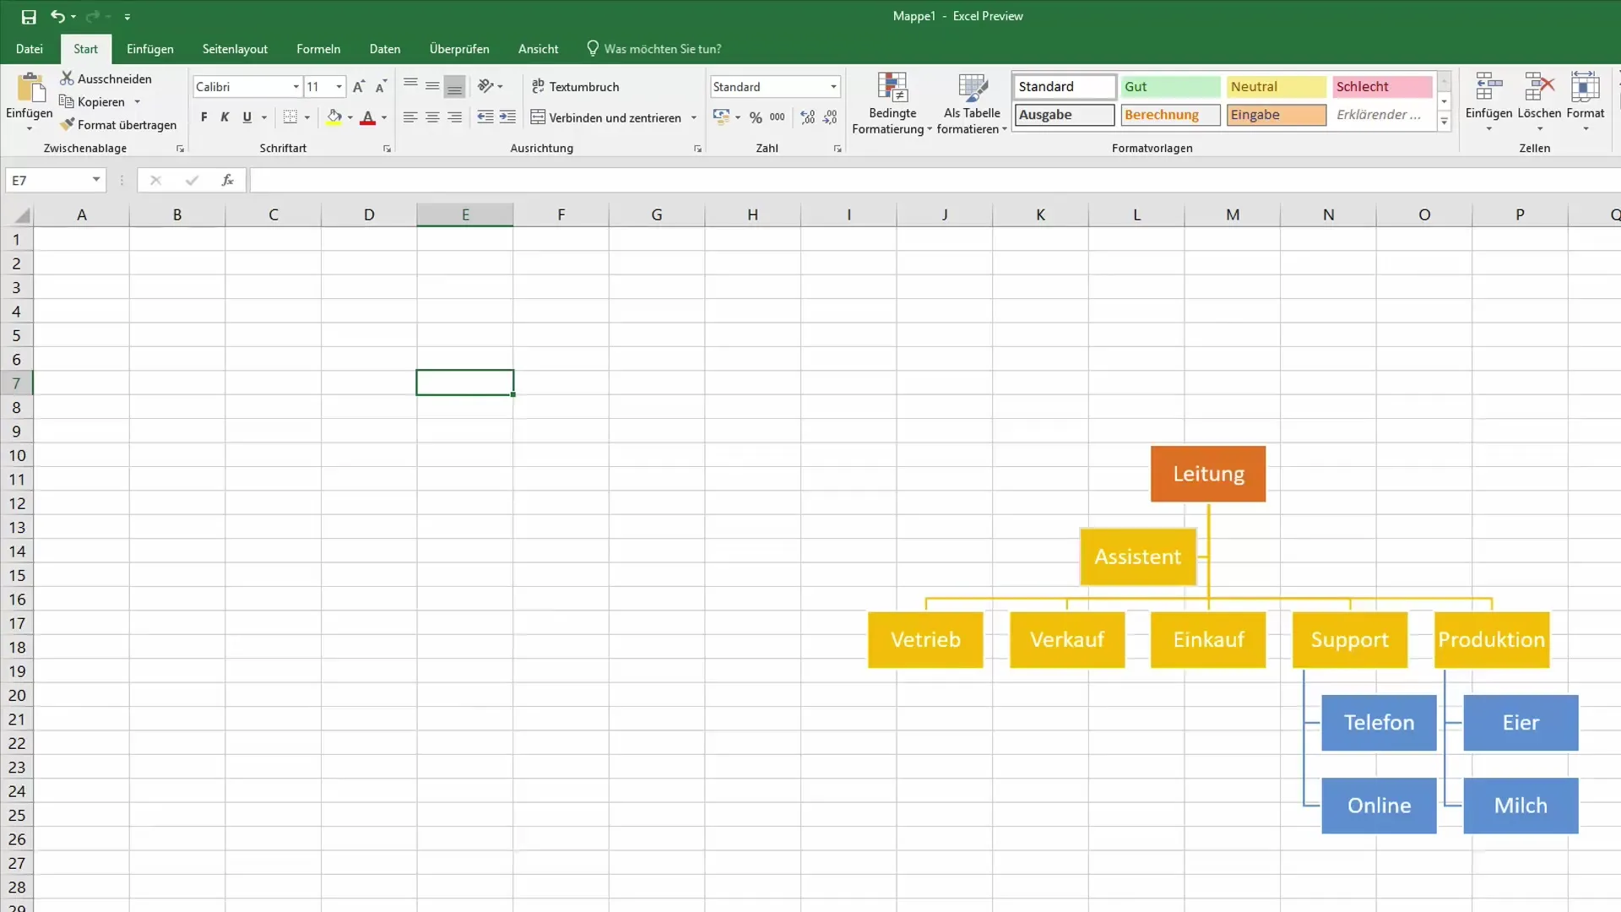Switch to the Einfügen ribbon tab
1621x912 pixels.
coord(150,49)
